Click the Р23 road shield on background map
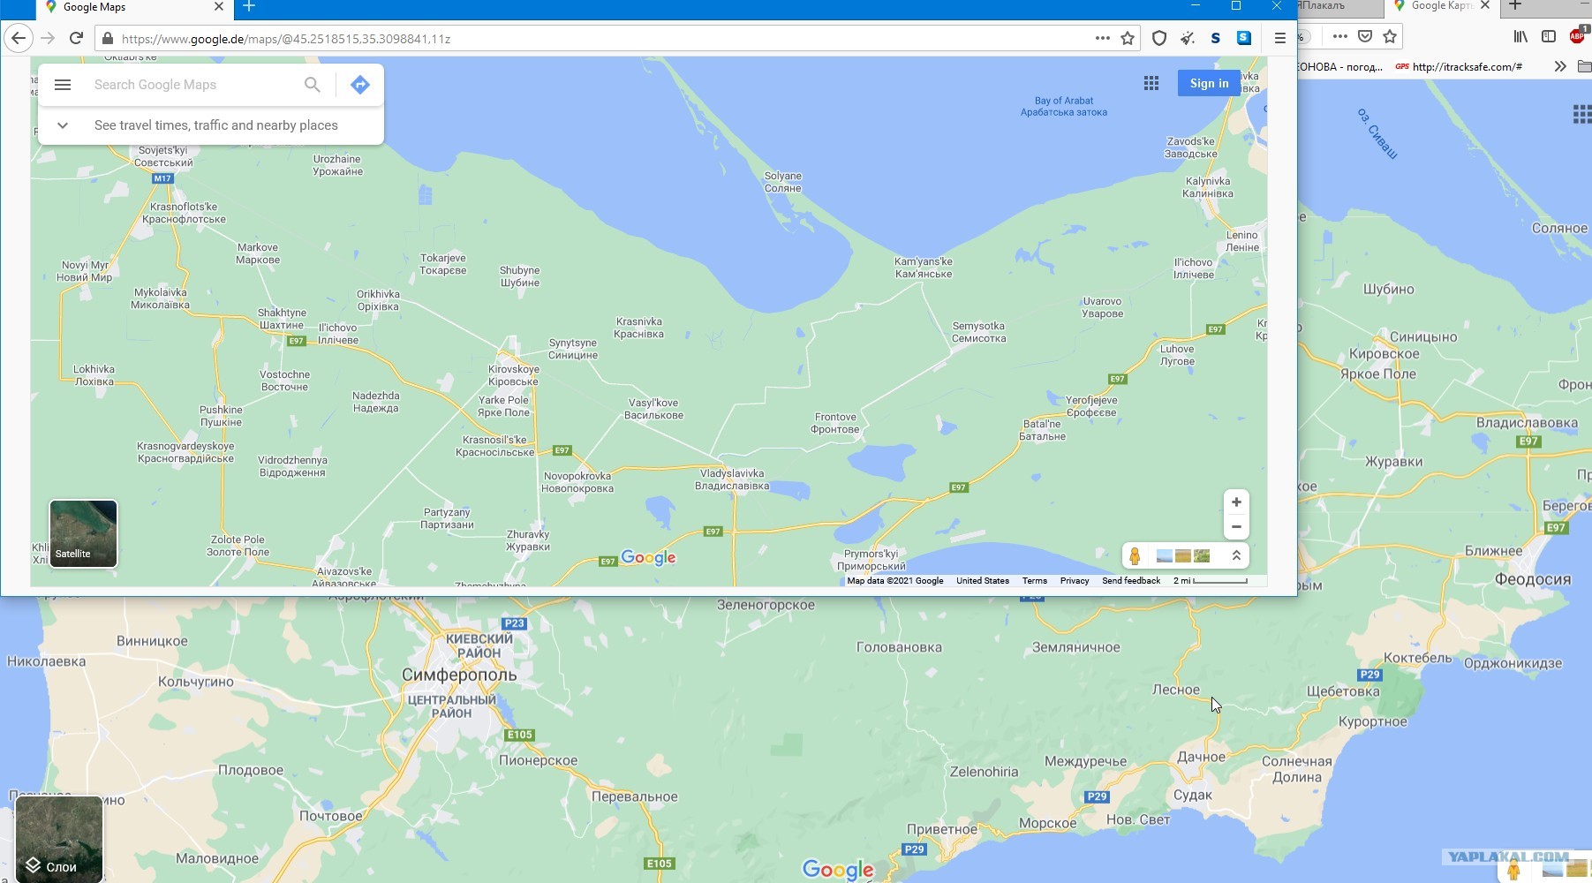 tap(514, 623)
